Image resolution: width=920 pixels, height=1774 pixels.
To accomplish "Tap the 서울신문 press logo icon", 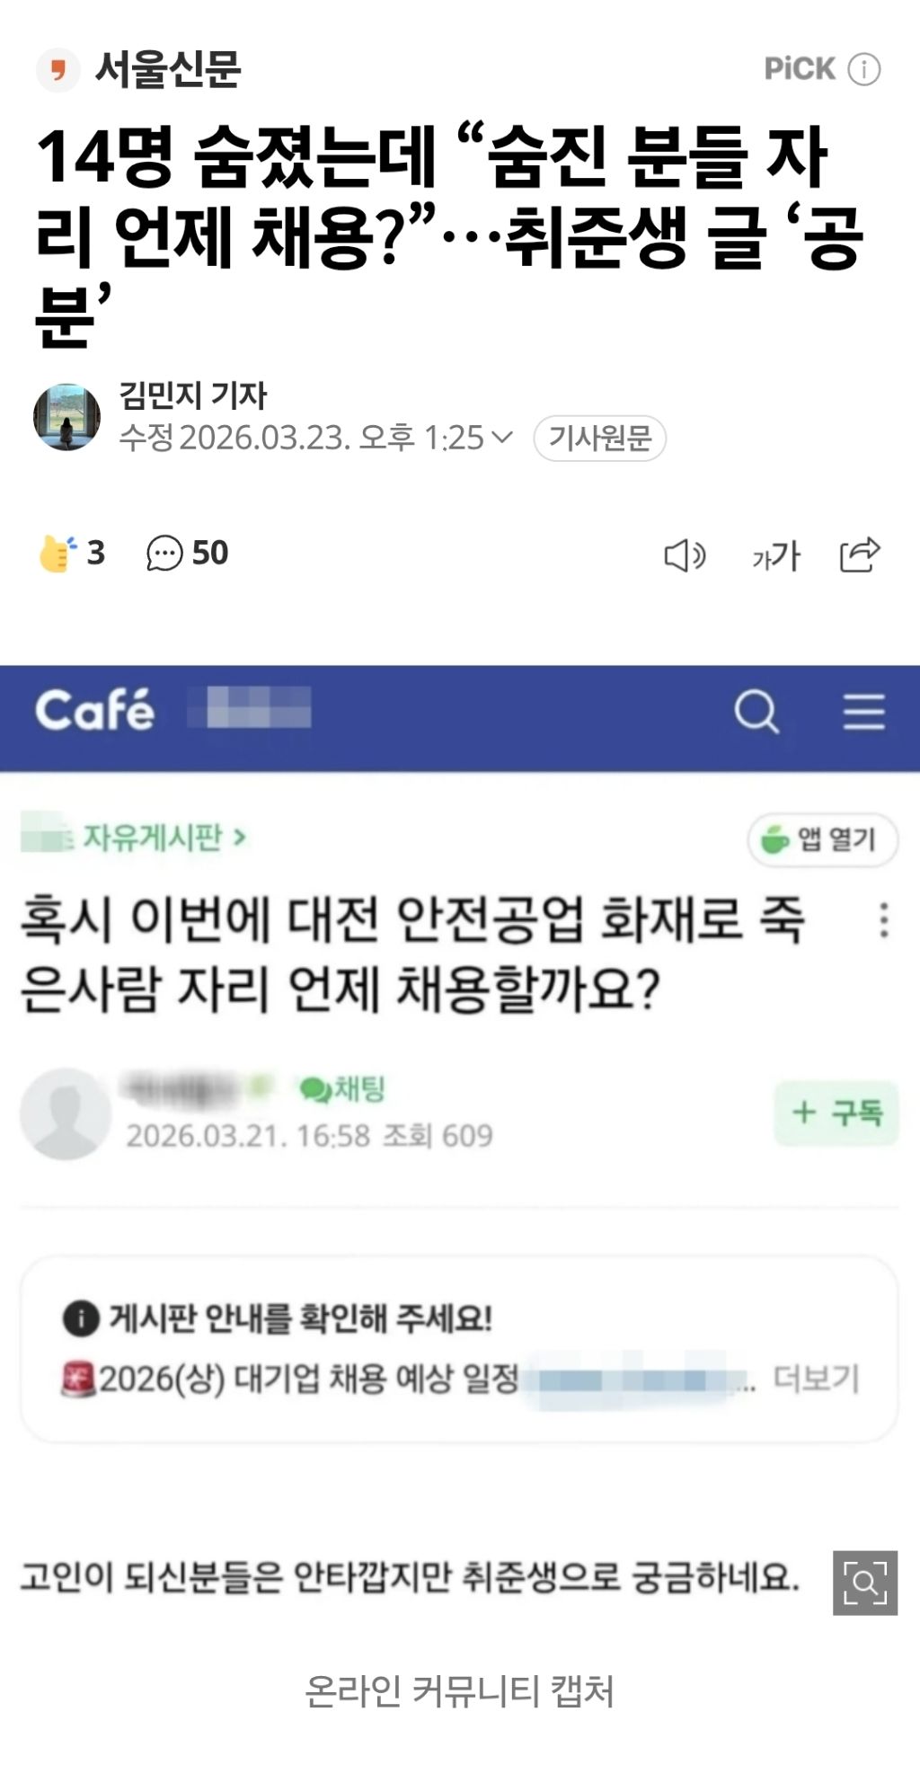I will (x=57, y=69).
